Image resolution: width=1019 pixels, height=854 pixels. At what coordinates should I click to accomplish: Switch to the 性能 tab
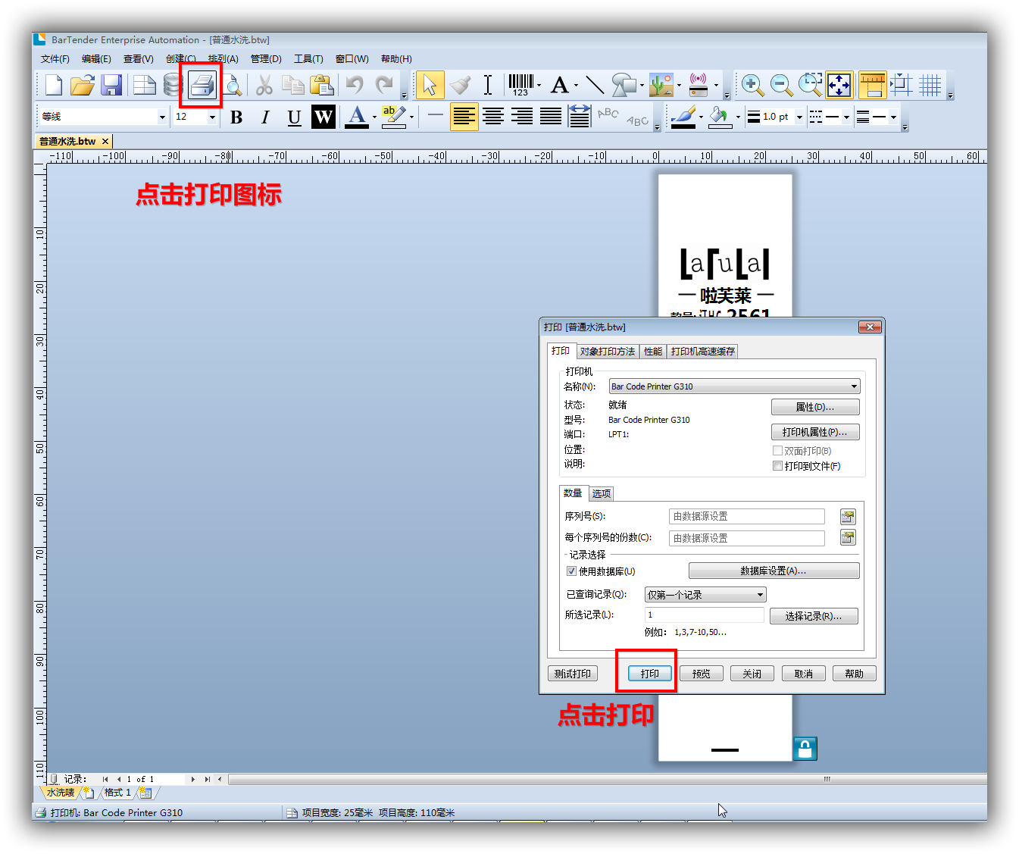tap(652, 352)
